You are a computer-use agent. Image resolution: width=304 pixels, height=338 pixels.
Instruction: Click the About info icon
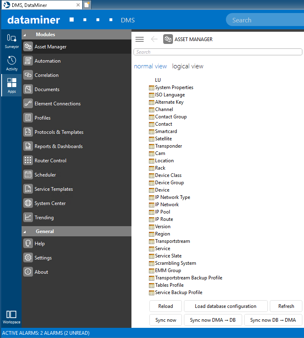point(28,272)
